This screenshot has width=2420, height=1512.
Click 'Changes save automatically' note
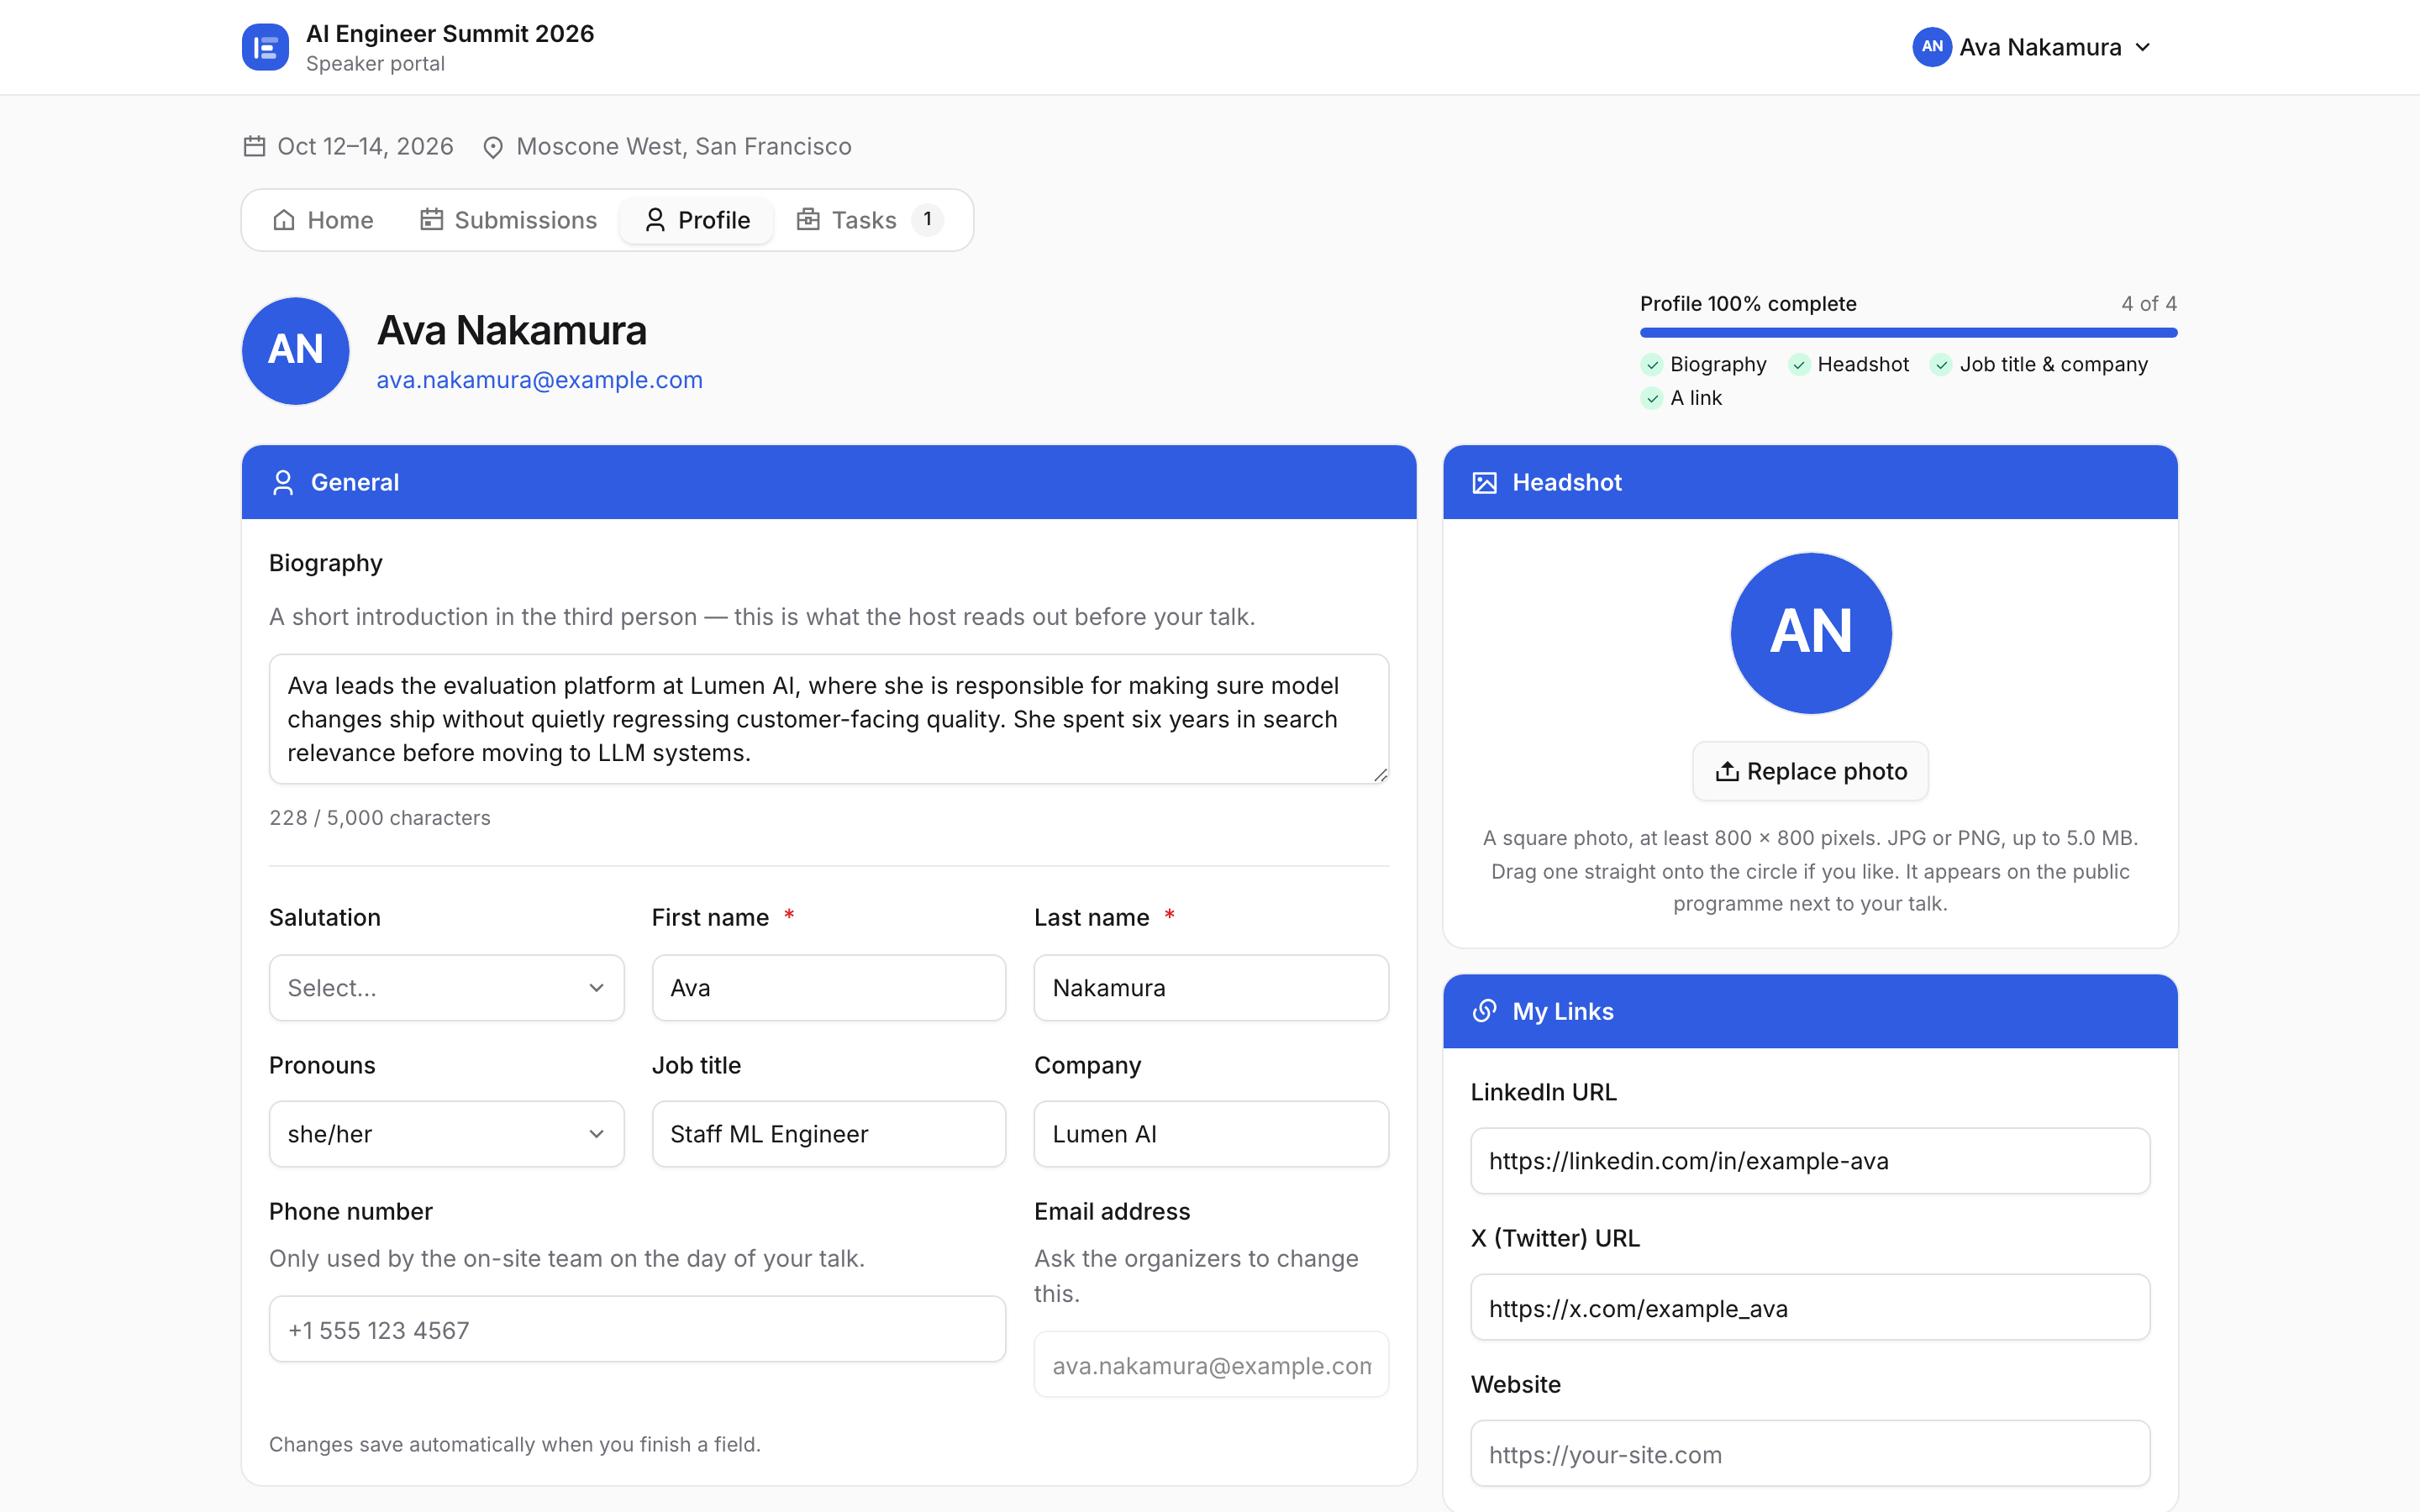(x=515, y=1444)
